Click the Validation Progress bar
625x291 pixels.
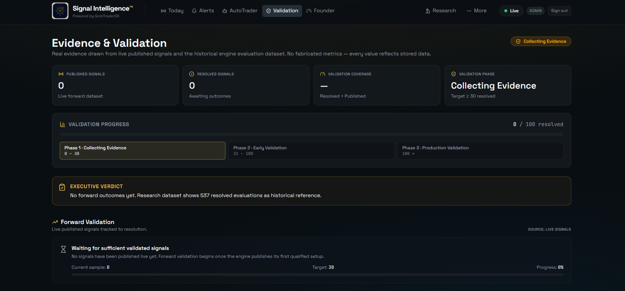311,134
